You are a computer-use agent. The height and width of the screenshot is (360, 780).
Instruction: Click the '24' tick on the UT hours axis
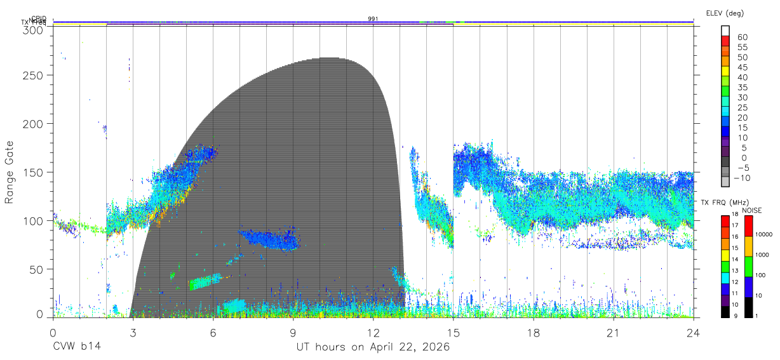(693, 333)
